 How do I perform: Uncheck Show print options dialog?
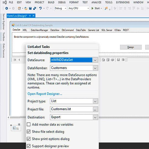[29, 139]
